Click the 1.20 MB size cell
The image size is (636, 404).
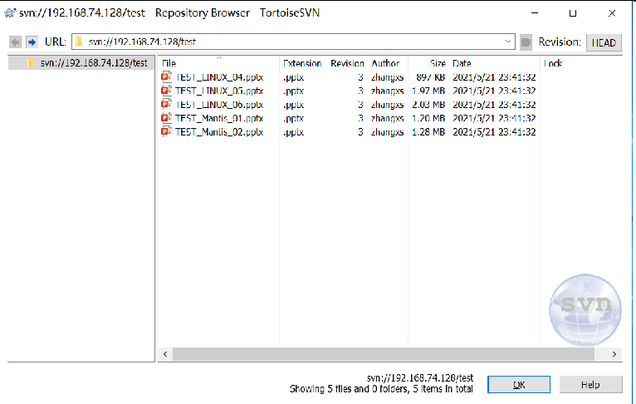428,119
